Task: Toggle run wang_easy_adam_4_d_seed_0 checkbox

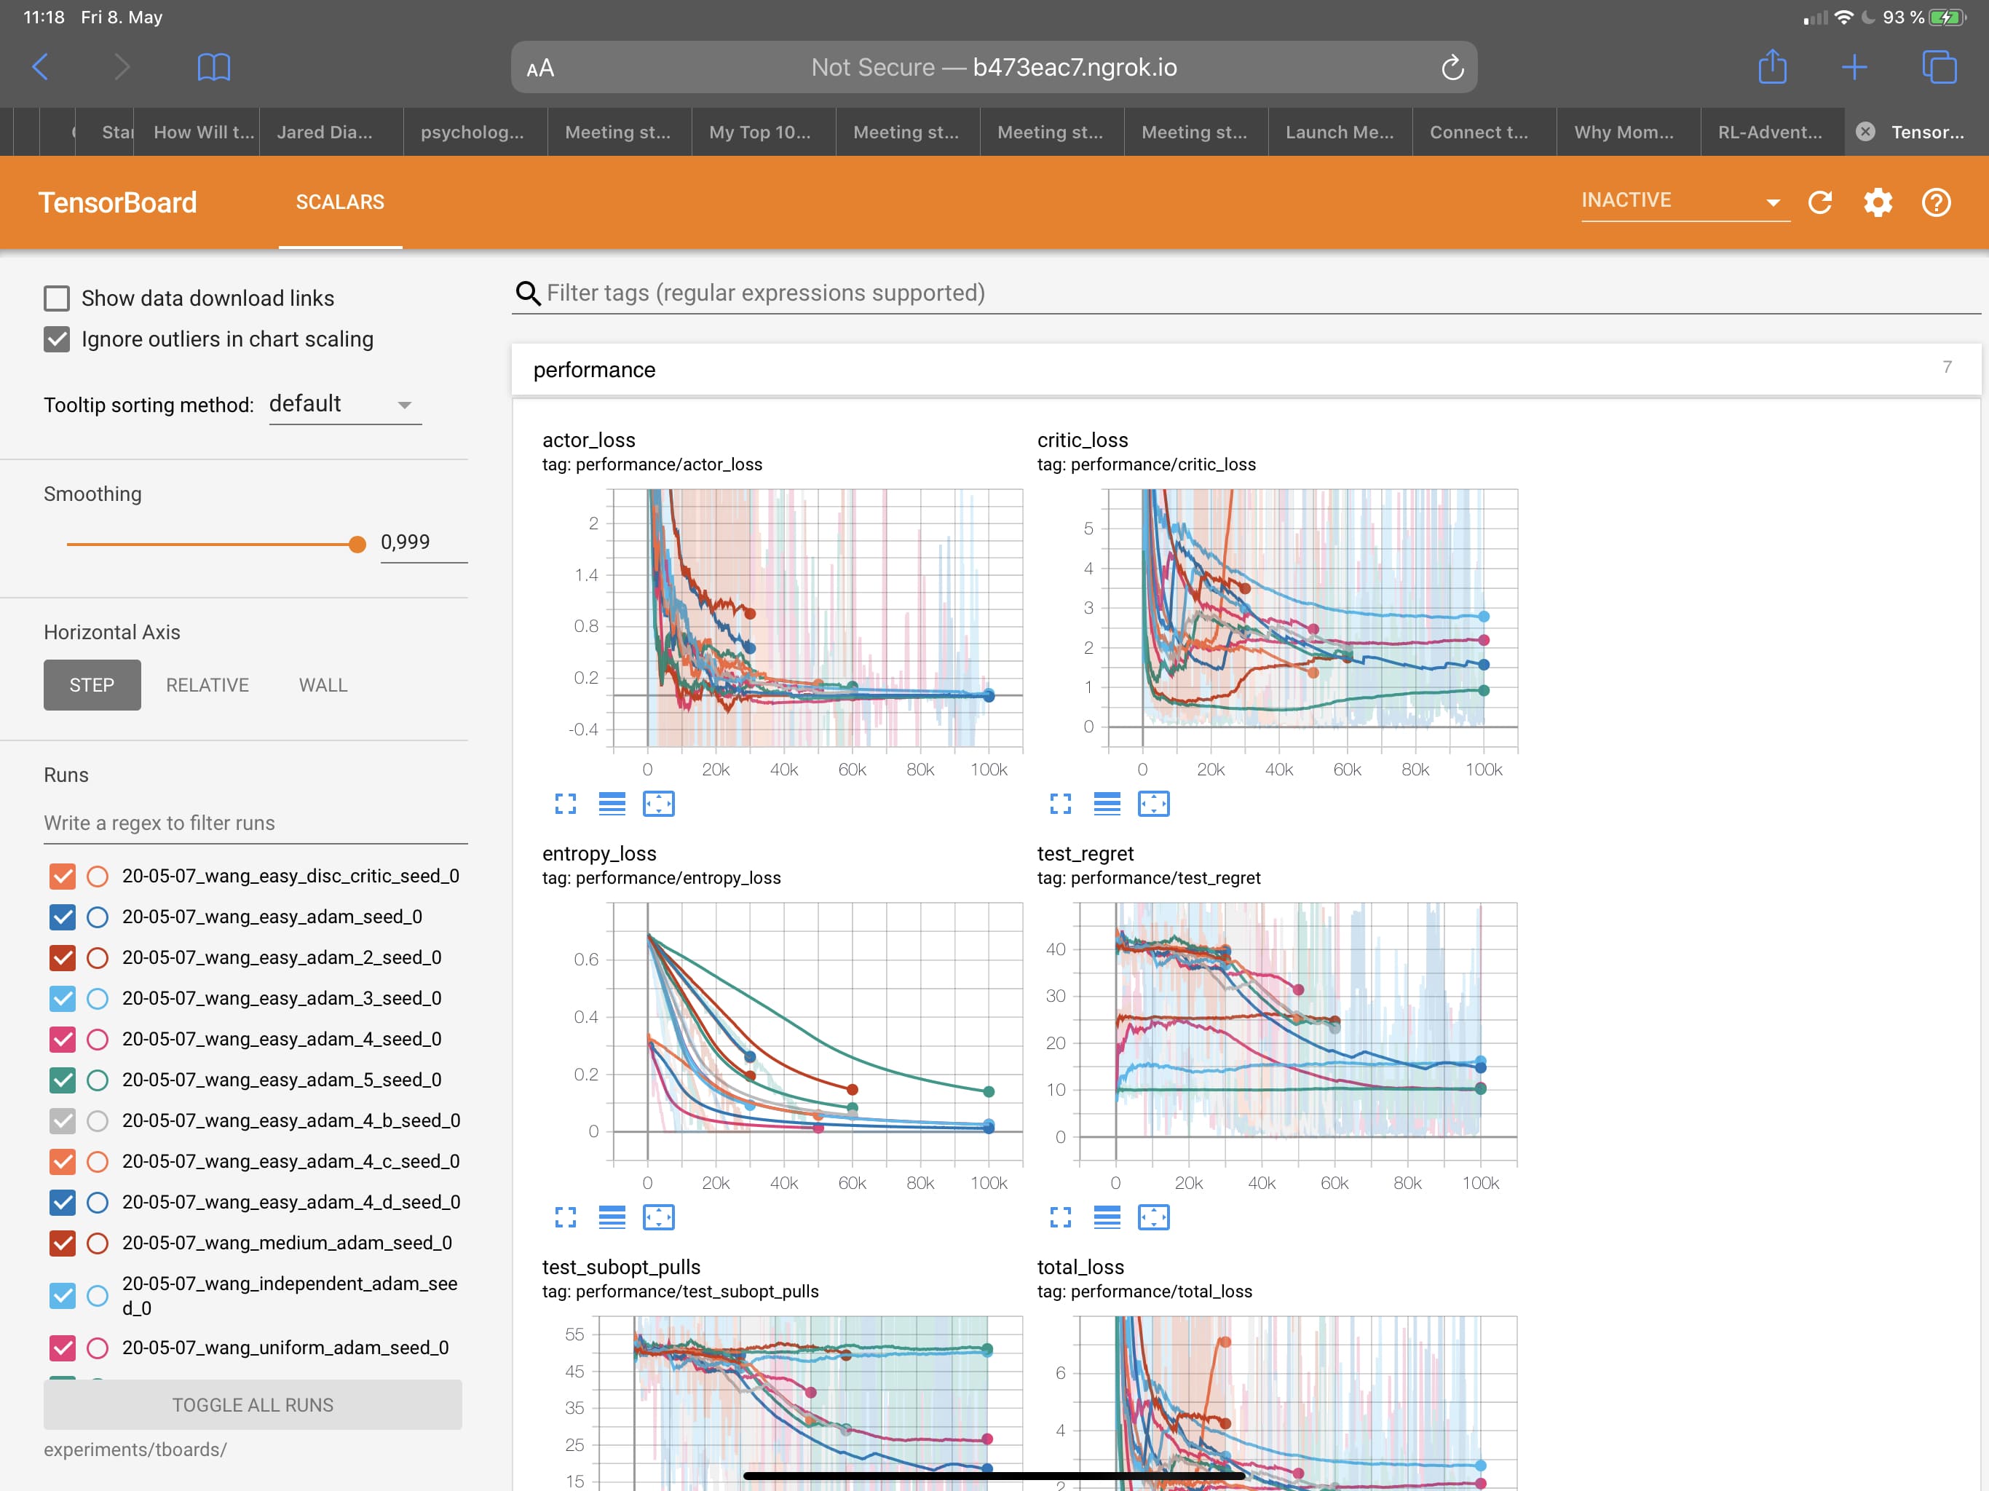Action: click(62, 1202)
